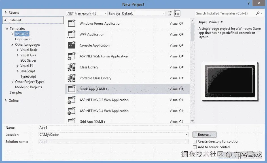
Task: Click the ASP.NET MVC 4 Web Application icon
Action: click(x=71, y=111)
